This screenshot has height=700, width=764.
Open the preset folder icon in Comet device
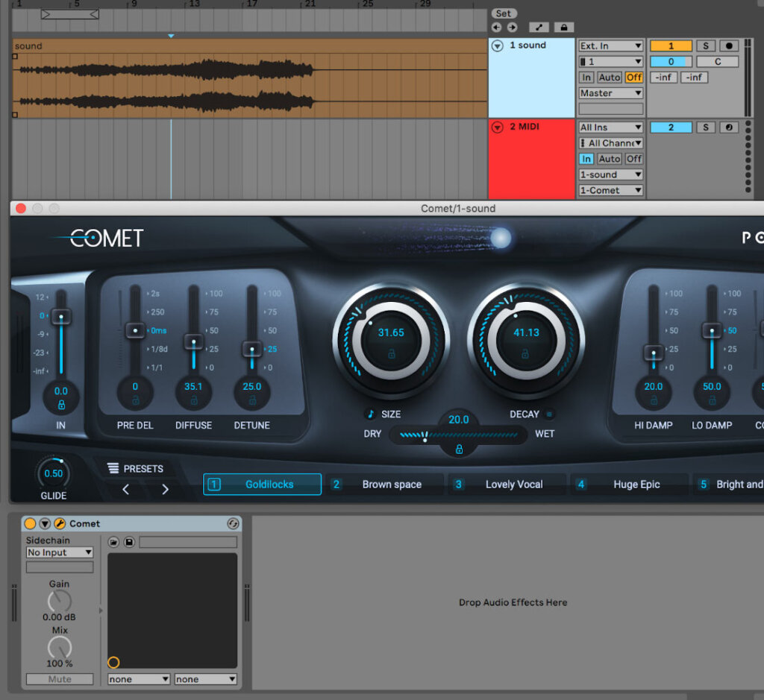(113, 542)
